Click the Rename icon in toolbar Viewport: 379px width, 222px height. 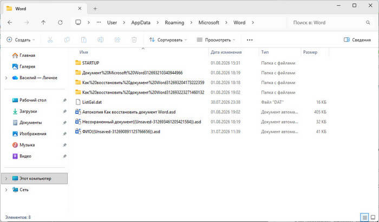pos(101,40)
